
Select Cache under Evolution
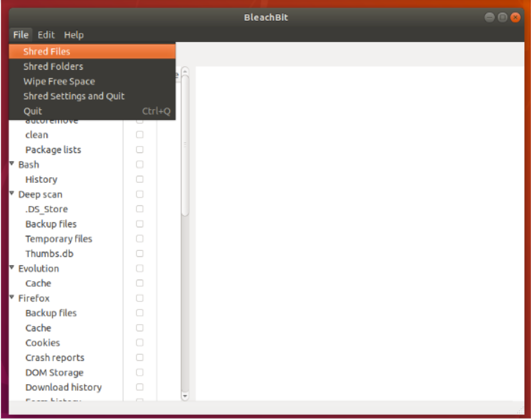38,283
